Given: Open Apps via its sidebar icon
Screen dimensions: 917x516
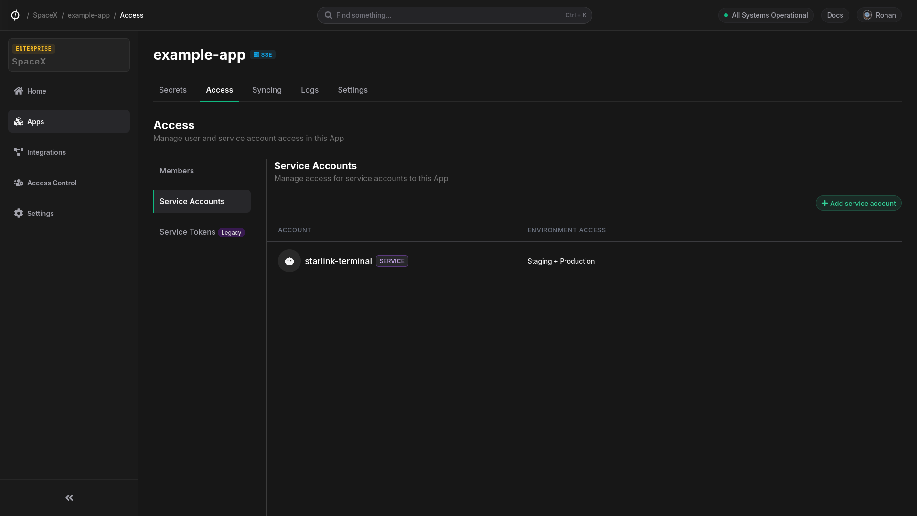Looking at the screenshot, I should [x=18, y=121].
